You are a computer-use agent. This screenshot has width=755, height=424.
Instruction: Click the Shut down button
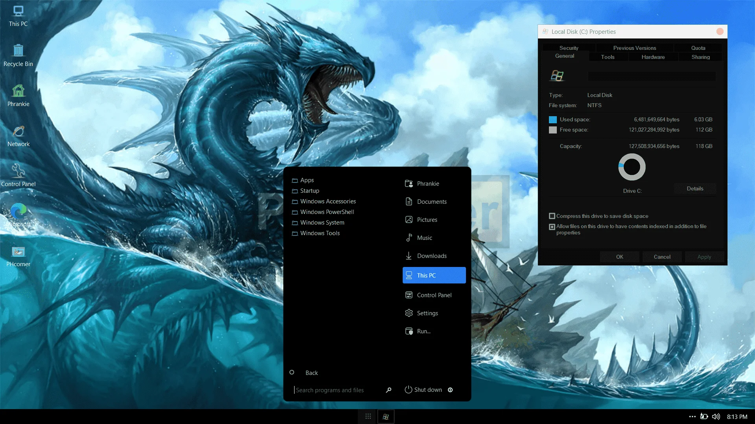424,390
